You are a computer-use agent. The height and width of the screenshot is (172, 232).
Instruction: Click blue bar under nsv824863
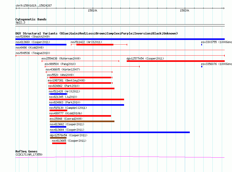pos(87,105)
